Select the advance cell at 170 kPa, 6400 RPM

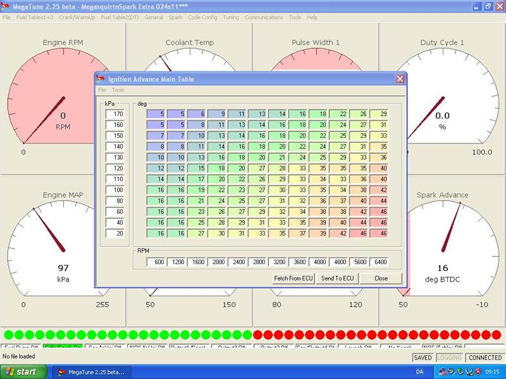pos(379,114)
